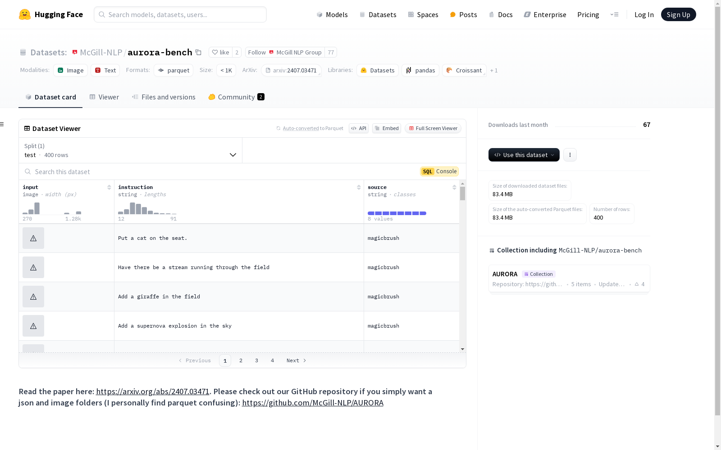Screen dimensions: 721x450
Task: Go to page 2 of the dataset
Action: tap(241, 360)
